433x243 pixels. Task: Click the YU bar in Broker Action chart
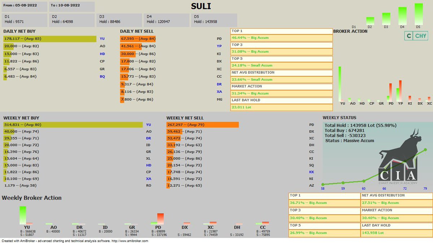pyautogui.click(x=340, y=84)
